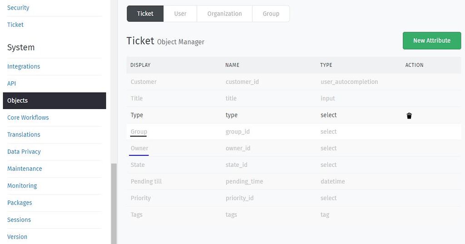The image size is (465, 244).
Task: Click the pending_time name cell
Action: [244, 182]
